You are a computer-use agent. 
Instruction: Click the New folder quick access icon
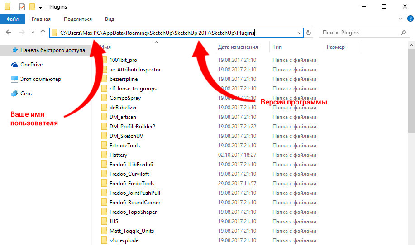click(32, 7)
